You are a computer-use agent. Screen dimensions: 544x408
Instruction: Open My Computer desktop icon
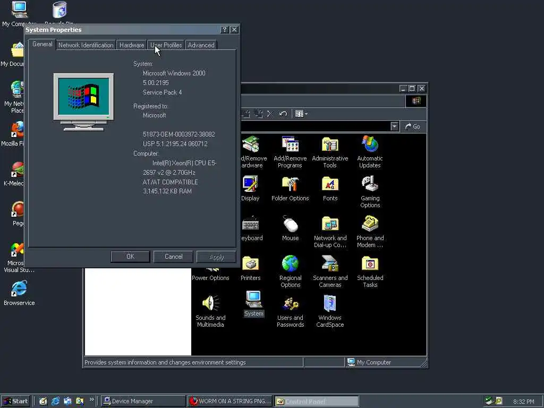(x=19, y=14)
